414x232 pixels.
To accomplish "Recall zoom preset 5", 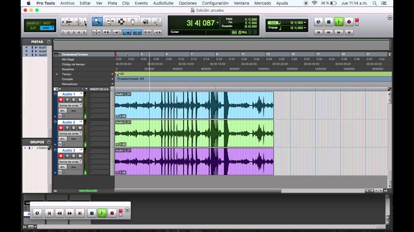I will [x=84, y=32].
